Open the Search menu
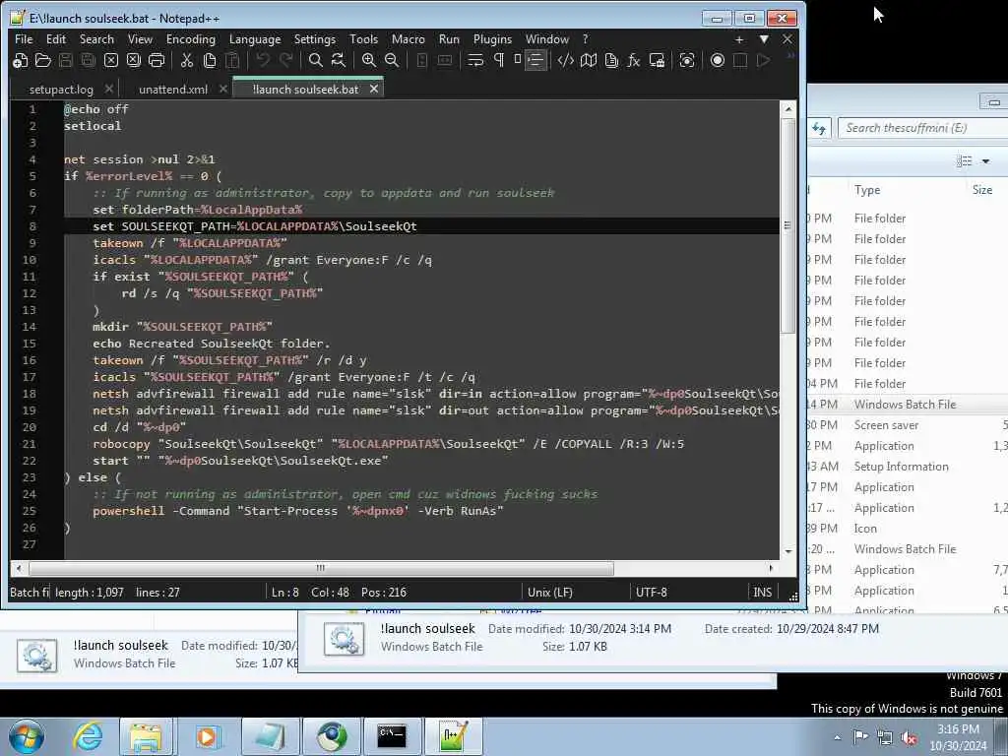The image size is (1008, 756). [x=97, y=39]
